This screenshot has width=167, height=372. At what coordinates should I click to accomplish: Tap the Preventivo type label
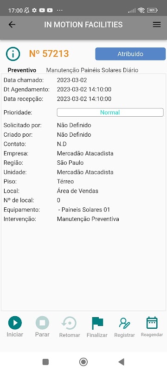[x=22, y=70]
